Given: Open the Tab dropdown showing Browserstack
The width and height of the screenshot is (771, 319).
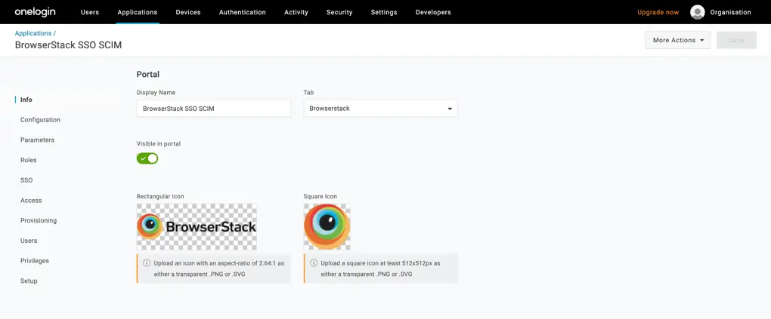Looking at the screenshot, I should point(380,109).
